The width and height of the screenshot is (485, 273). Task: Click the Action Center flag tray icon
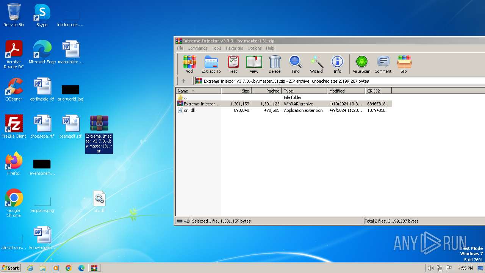[449, 268]
